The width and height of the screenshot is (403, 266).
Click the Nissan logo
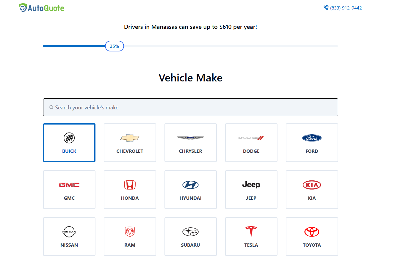pyautogui.click(x=69, y=232)
